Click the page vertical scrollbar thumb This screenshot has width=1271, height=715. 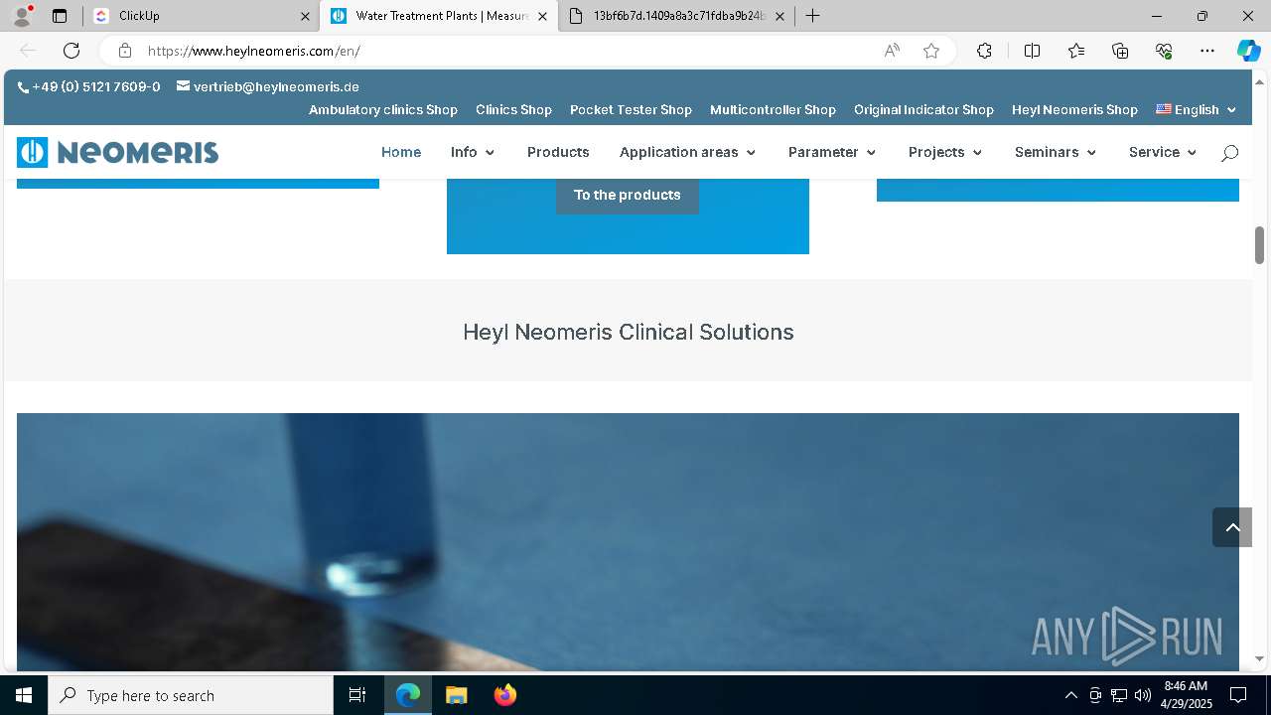[1260, 245]
